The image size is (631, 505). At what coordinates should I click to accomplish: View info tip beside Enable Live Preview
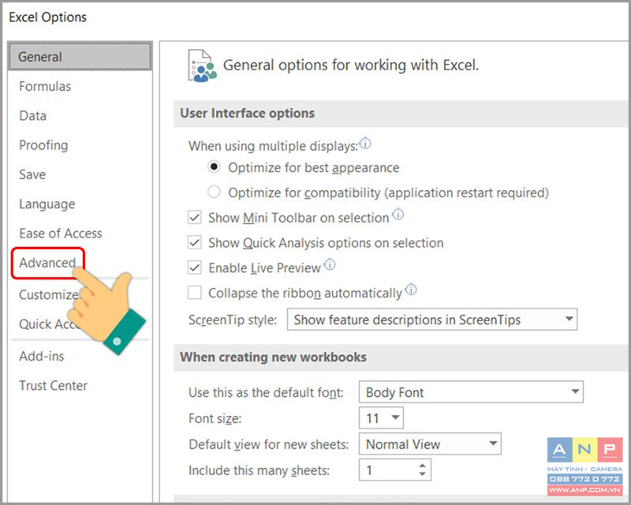pos(330,264)
